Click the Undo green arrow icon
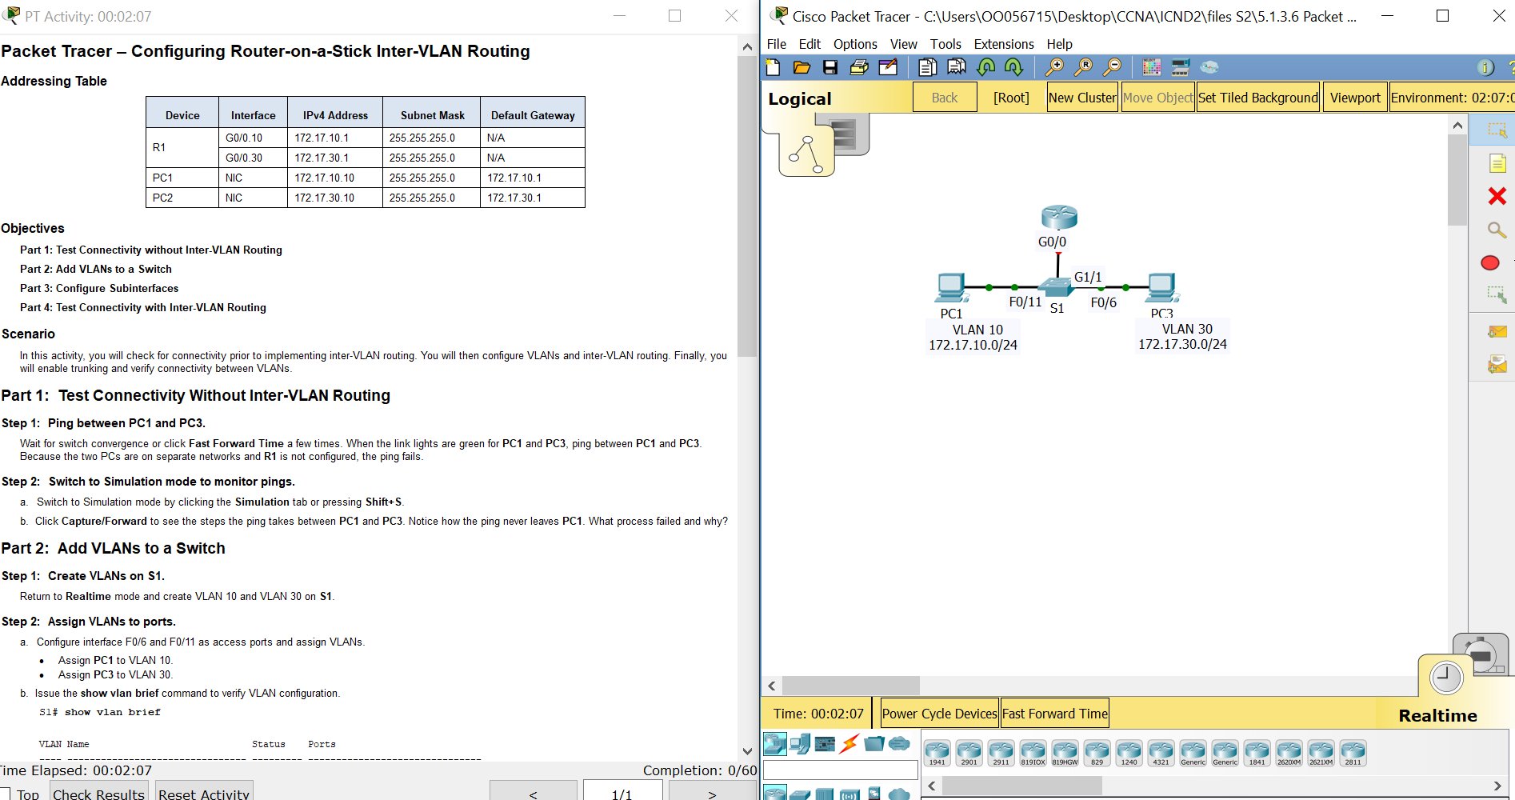 coord(986,68)
